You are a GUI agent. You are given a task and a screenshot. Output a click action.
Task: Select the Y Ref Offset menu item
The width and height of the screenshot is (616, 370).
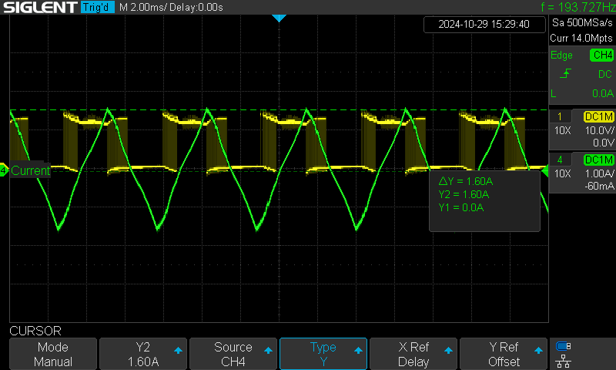point(504,354)
